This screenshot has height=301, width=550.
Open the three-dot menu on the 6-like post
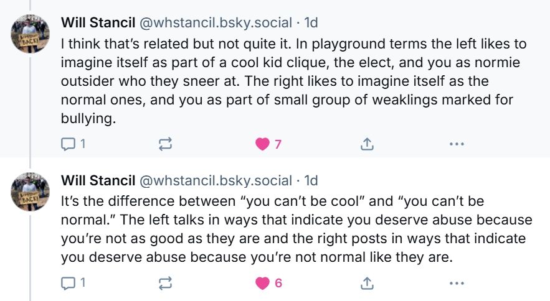point(457,283)
